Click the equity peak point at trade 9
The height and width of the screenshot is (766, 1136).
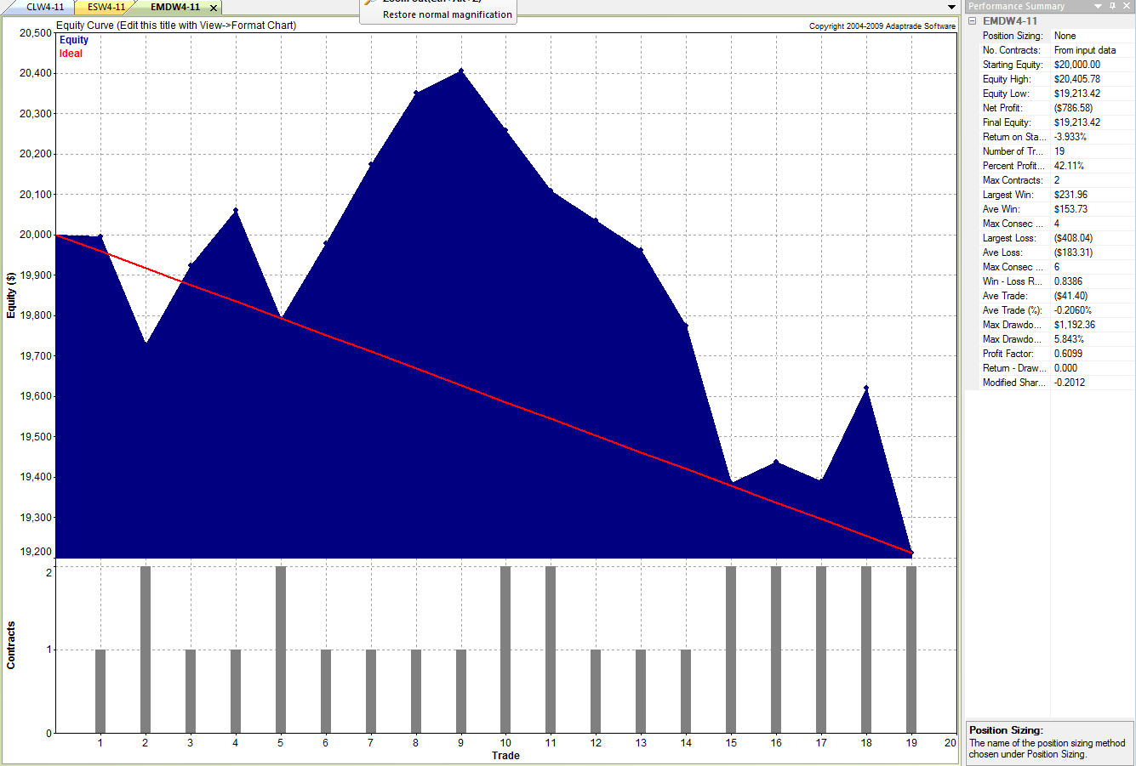click(x=460, y=71)
